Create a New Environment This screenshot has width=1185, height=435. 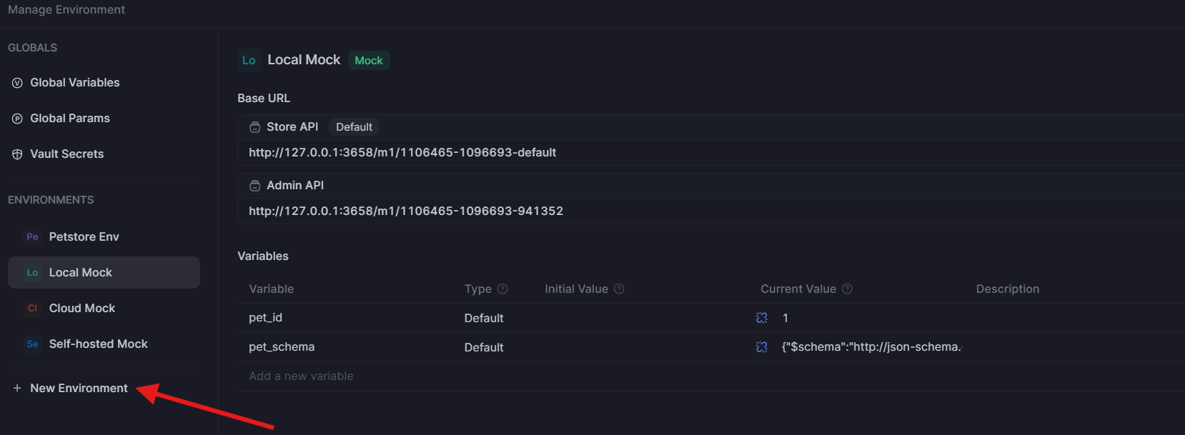coord(79,389)
